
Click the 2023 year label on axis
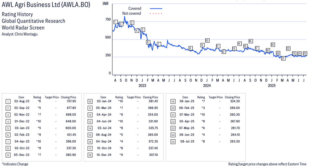(x=142, y=85)
